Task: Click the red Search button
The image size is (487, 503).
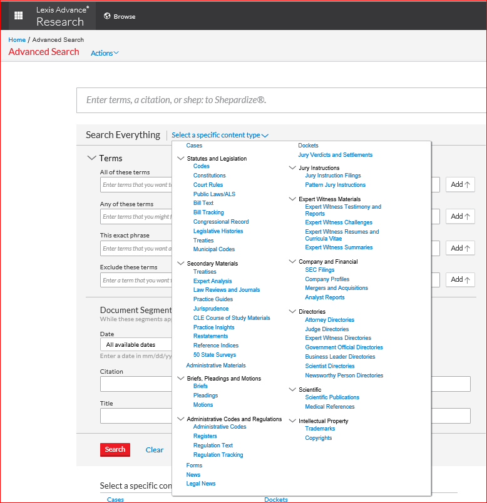Action: click(115, 449)
